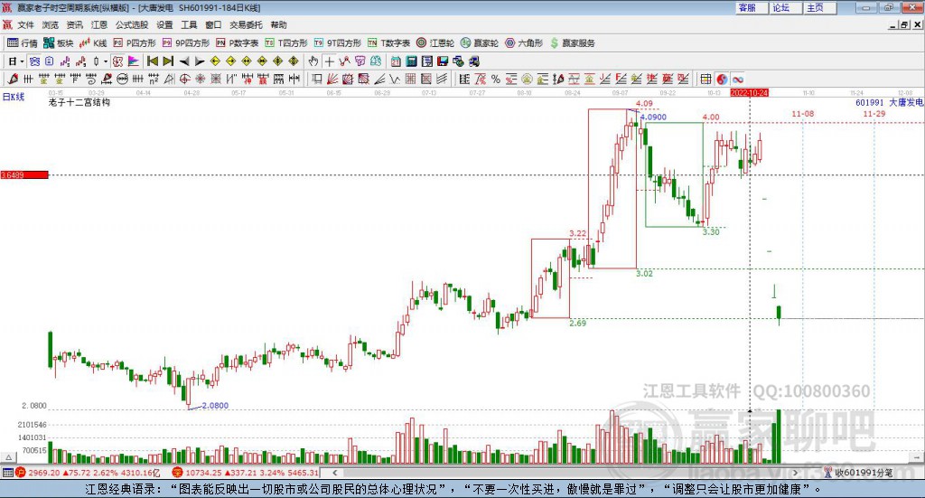Toggle the crosshair cursor tool

pos(329,61)
